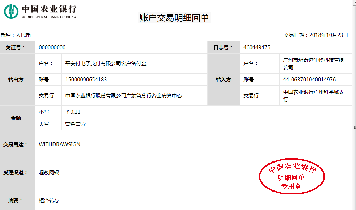Select the channel value 超级网银
The image size is (356, 210).
pyautogui.click(x=49, y=172)
